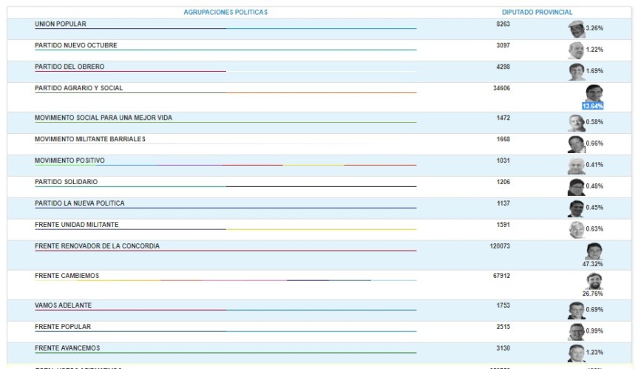
Task: Click the Union Popular candidate photo
Action: [576, 29]
